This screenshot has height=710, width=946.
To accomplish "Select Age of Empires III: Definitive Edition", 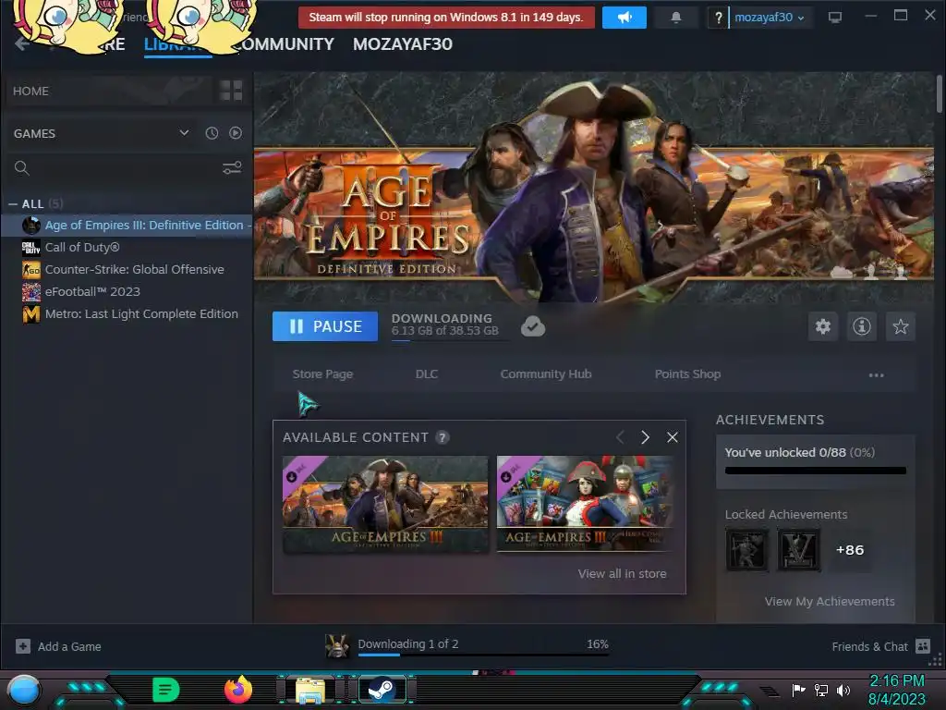I will tap(126, 225).
